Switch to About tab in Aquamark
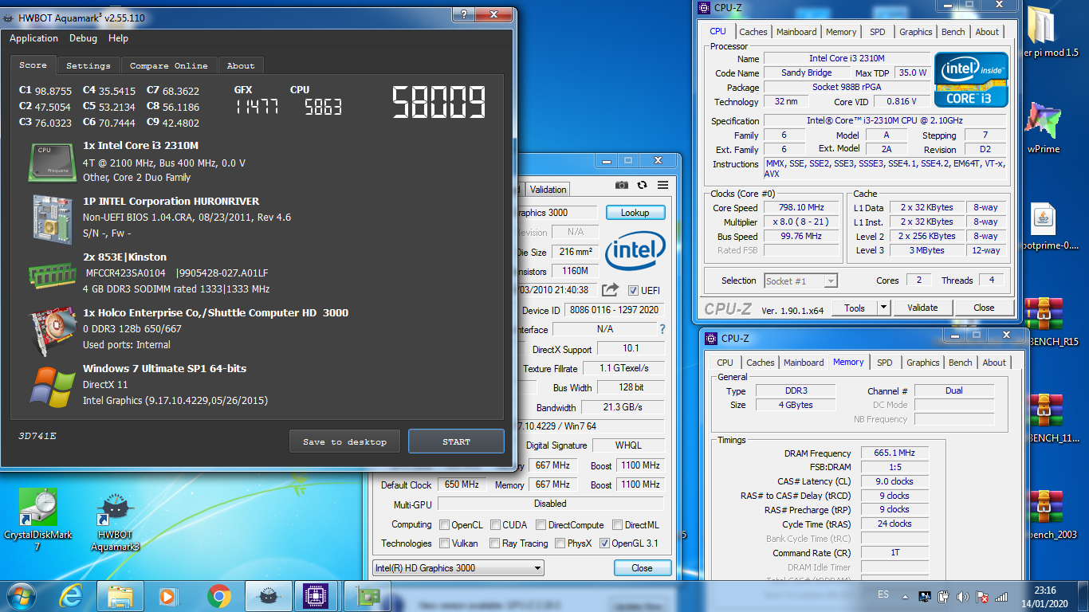 click(241, 65)
